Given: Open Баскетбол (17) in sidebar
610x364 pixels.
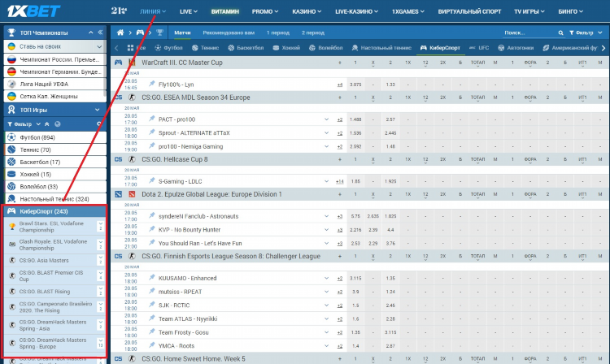Looking at the screenshot, I should tap(55, 162).
